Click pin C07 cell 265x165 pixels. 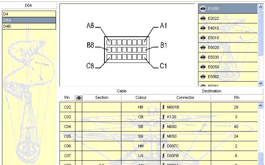pyautogui.click(x=68, y=156)
